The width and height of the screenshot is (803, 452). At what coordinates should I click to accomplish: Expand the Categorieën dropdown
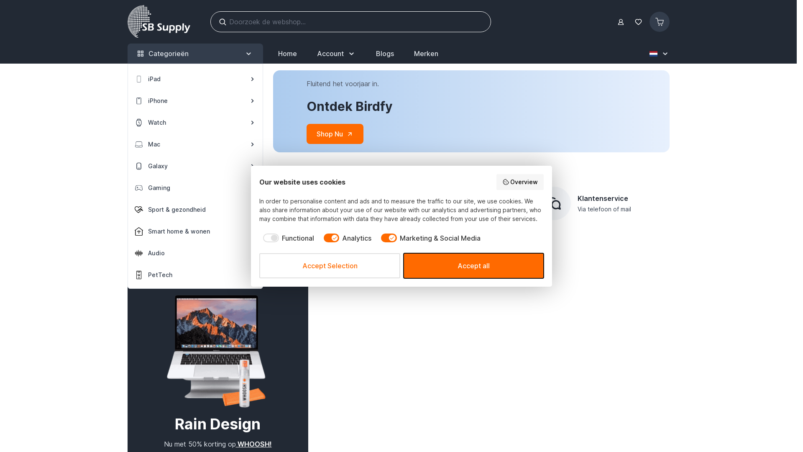pos(195,54)
